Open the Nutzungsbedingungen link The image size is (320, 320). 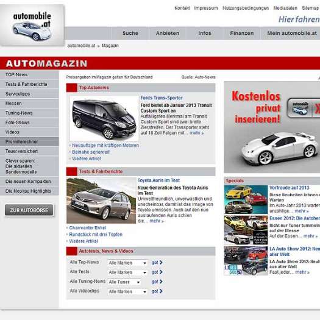click(x=246, y=8)
